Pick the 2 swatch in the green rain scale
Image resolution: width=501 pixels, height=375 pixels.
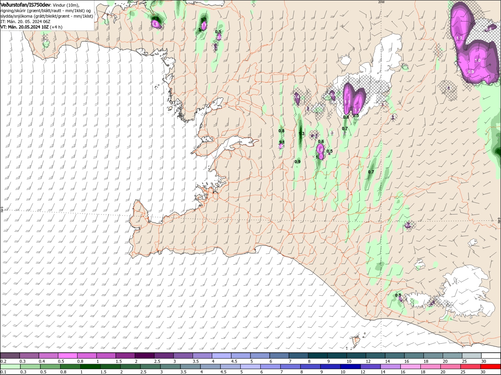point(131,366)
